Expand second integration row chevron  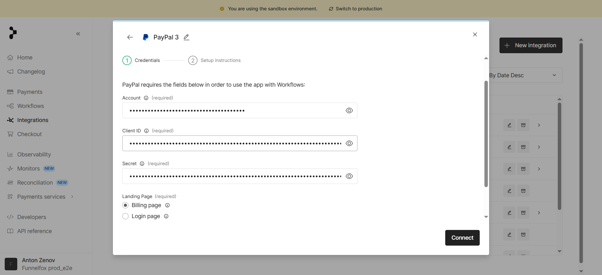click(539, 147)
